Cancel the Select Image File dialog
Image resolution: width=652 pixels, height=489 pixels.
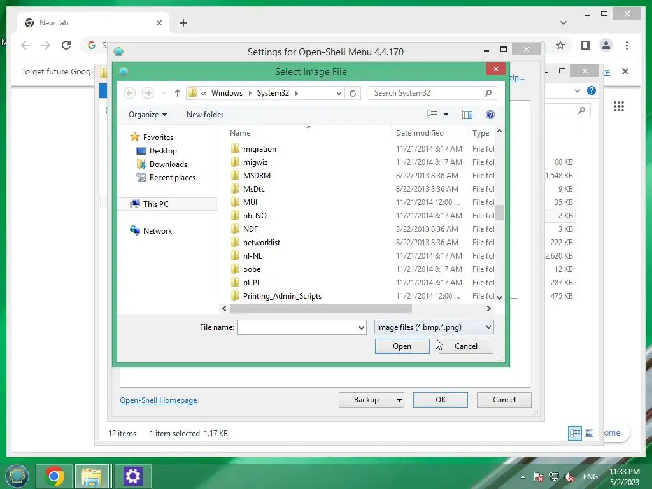click(x=465, y=346)
